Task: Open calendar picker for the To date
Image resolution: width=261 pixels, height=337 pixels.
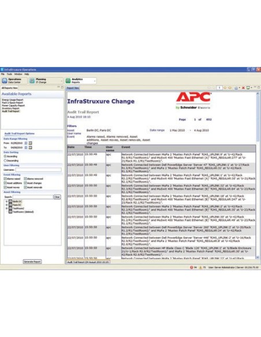Action: pyautogui.click(x=30, y=148)
